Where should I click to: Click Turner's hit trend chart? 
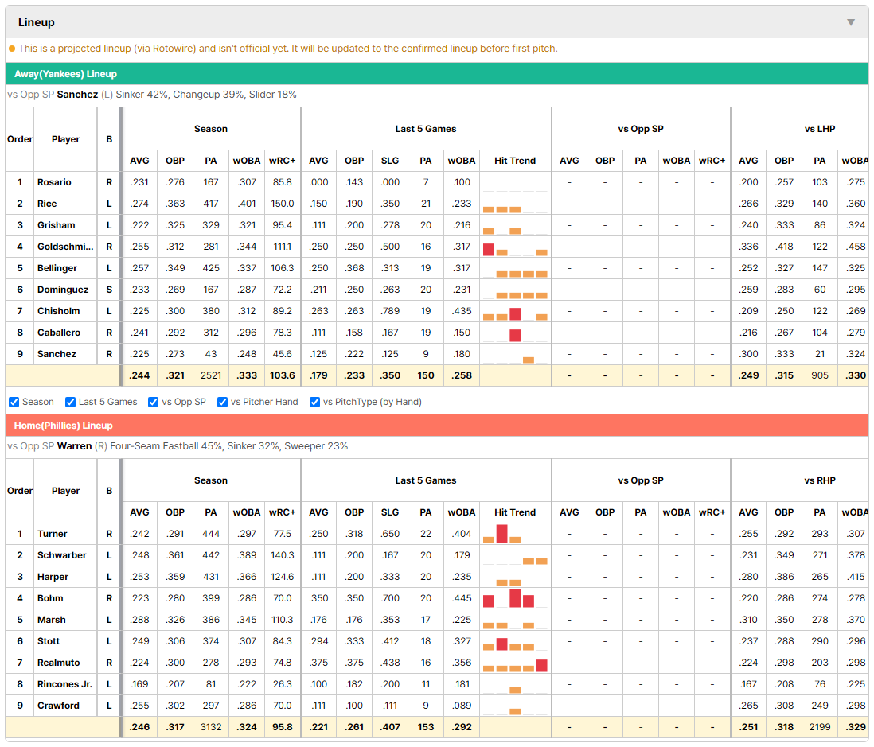515,534
